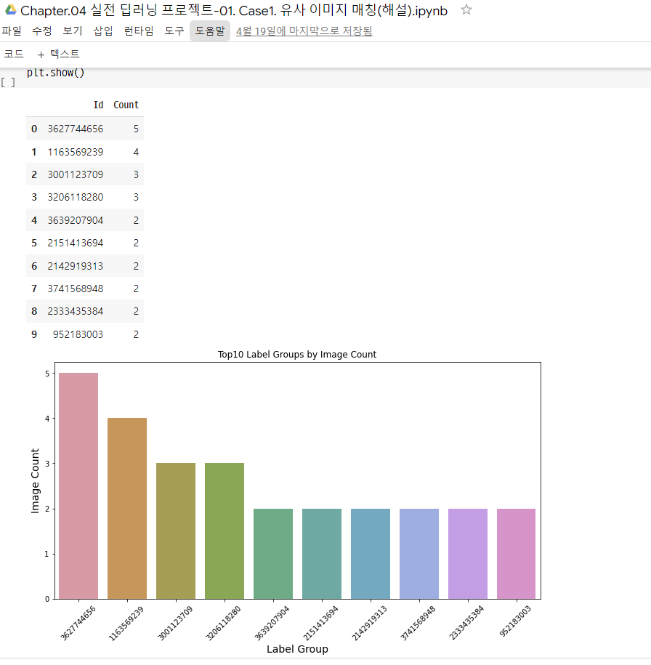Click the teal-green bar for 3639207904
Screen dimensions: 651x665
click(273, 554)
